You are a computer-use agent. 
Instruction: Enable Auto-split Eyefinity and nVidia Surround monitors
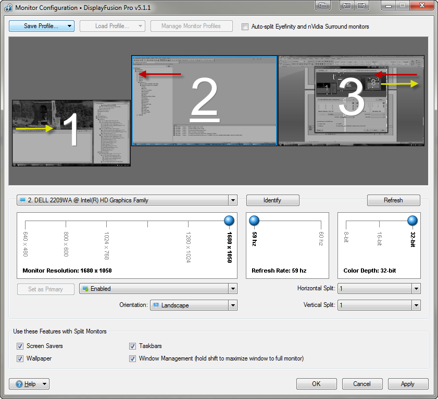pyautogui.click(x=245, y=27)
